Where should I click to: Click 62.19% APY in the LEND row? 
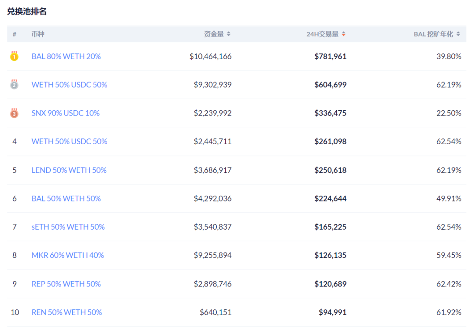pyautogui.click(x=449, y=170)
